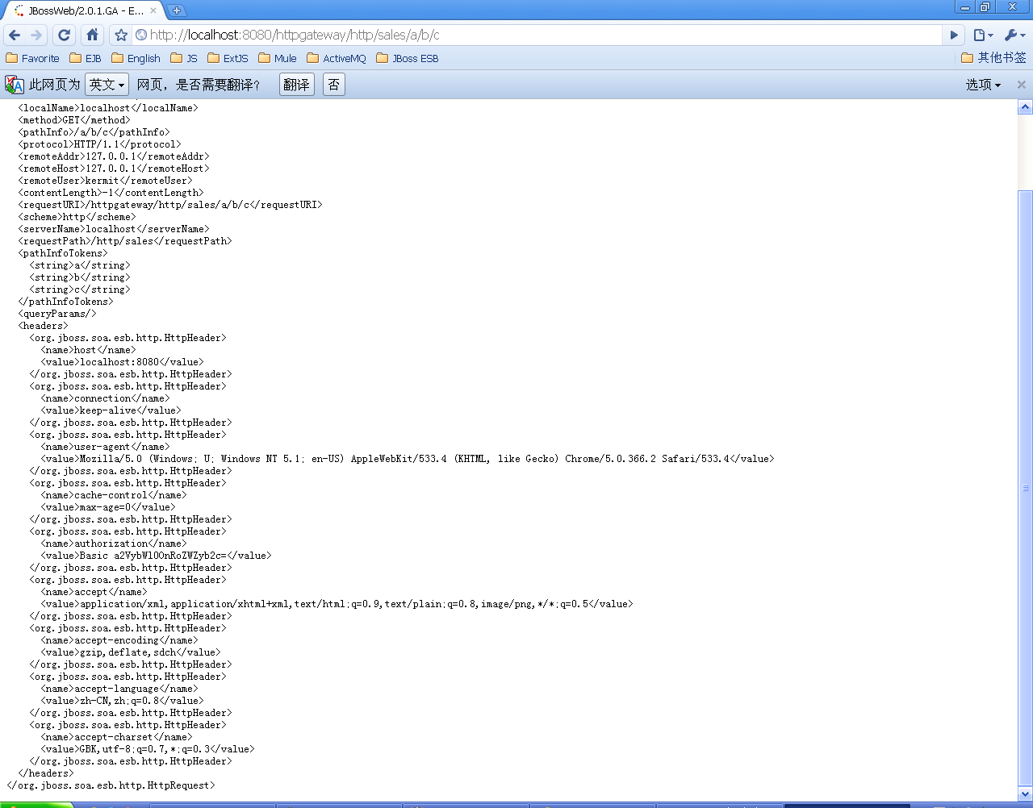
Task: Open the JBoss ESB bookmarks folder
Action: [408, 58]
